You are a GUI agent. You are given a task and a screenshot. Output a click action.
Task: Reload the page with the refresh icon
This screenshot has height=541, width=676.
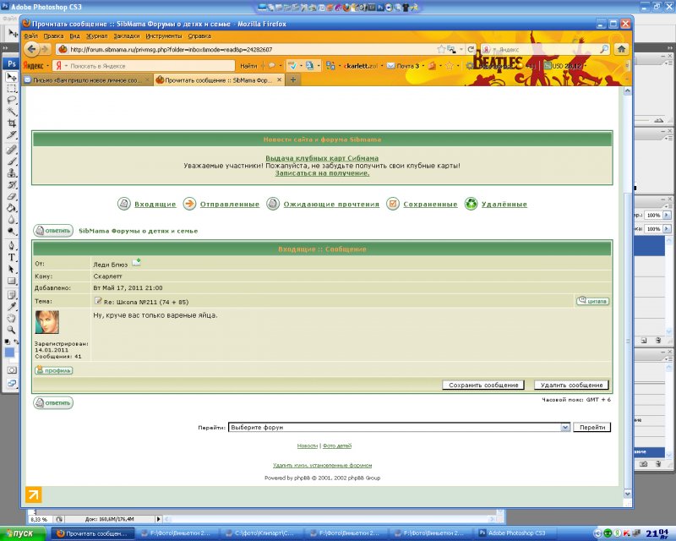click(471, 49)
